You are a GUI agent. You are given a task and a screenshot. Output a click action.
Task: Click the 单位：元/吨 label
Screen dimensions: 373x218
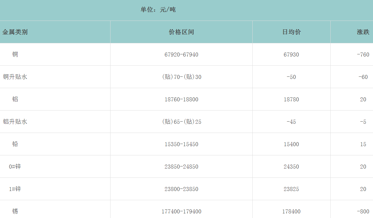pyautogui.click(x=158, y=10)
